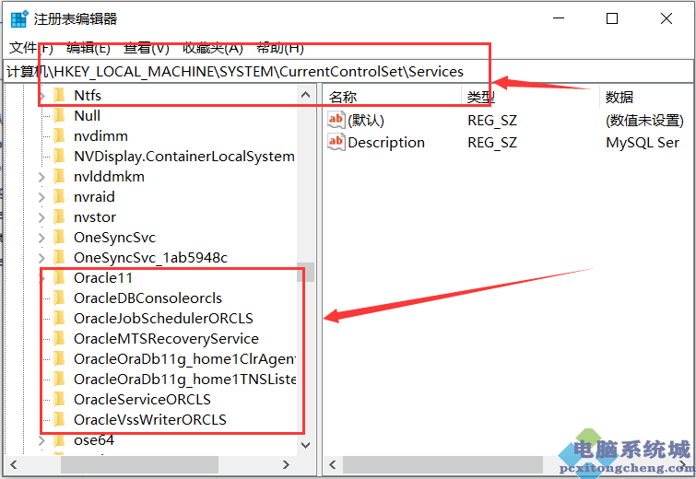
Task: Select the OracleServiceORCLS key name
Action: click(x=142, y=399)
